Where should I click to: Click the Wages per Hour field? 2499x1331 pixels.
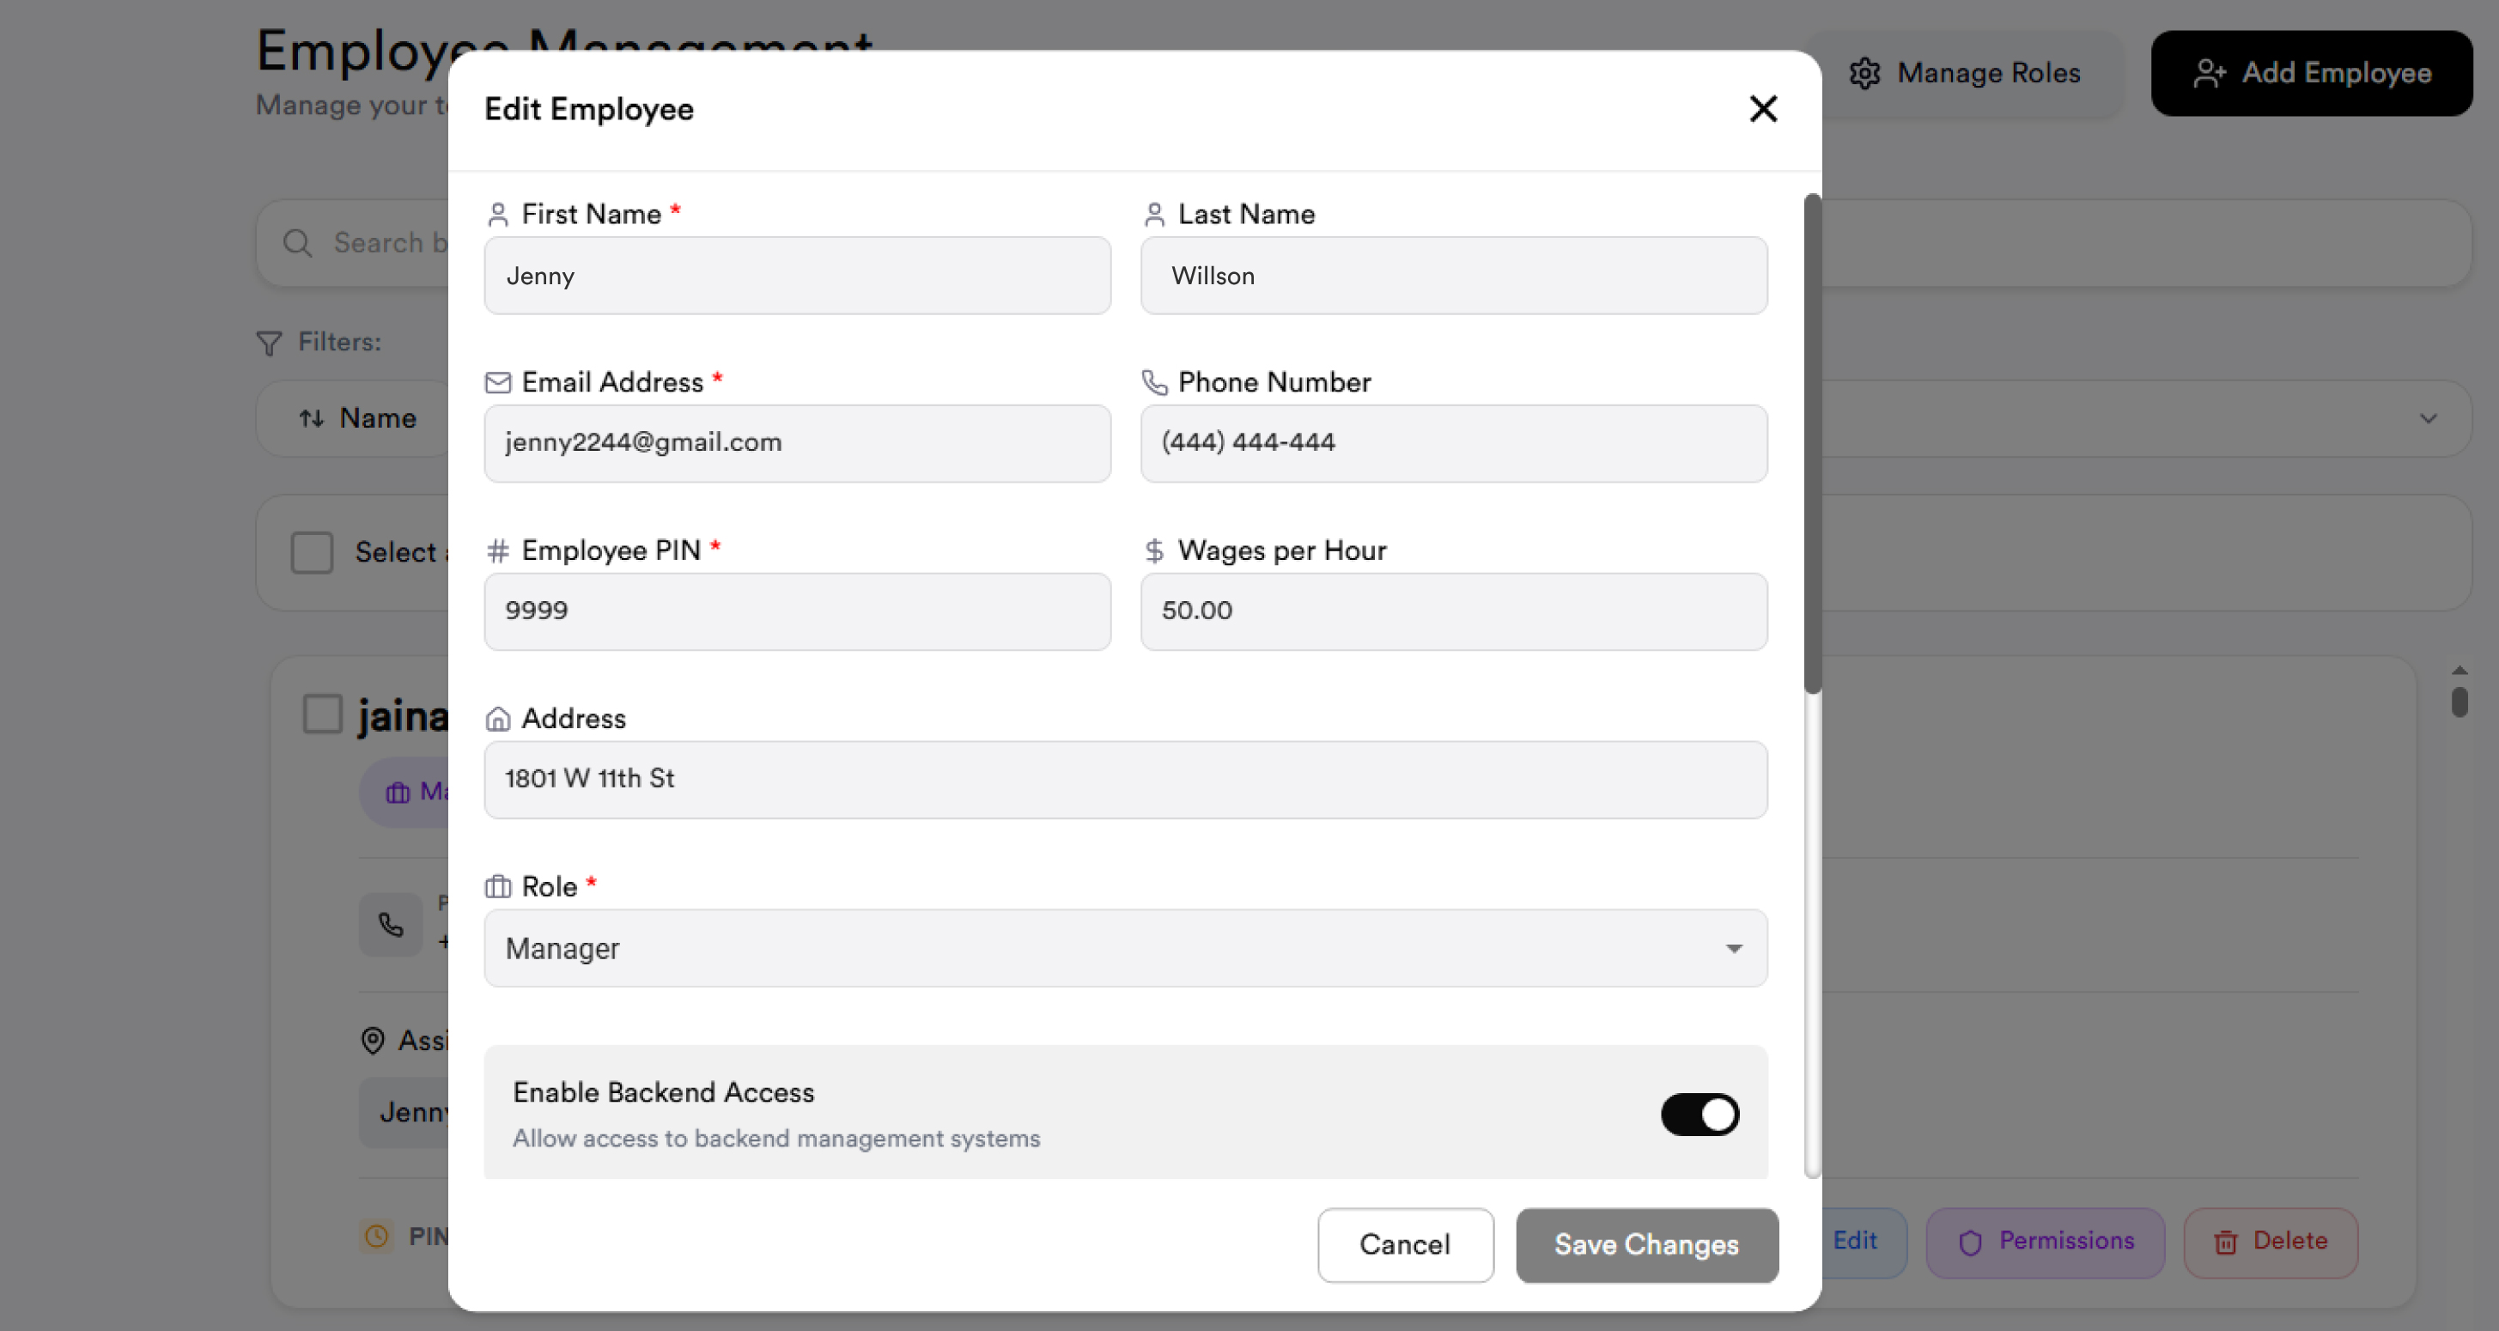(1453, 611)
